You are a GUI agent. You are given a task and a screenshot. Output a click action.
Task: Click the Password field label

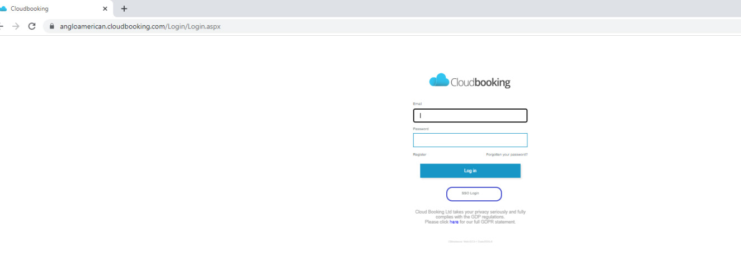pos(421,129)
